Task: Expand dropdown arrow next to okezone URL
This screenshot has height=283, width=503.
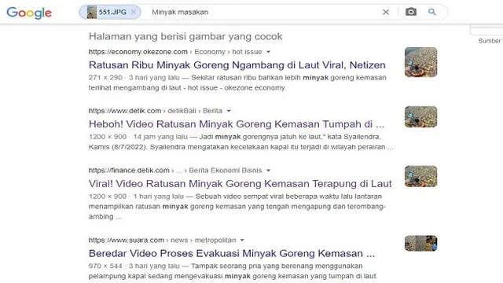Action: 269,52
